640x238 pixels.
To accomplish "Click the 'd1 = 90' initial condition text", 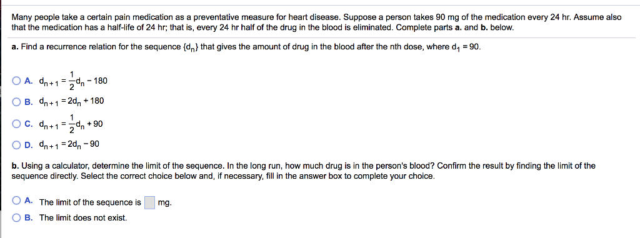I will click(x=466, y=47).
